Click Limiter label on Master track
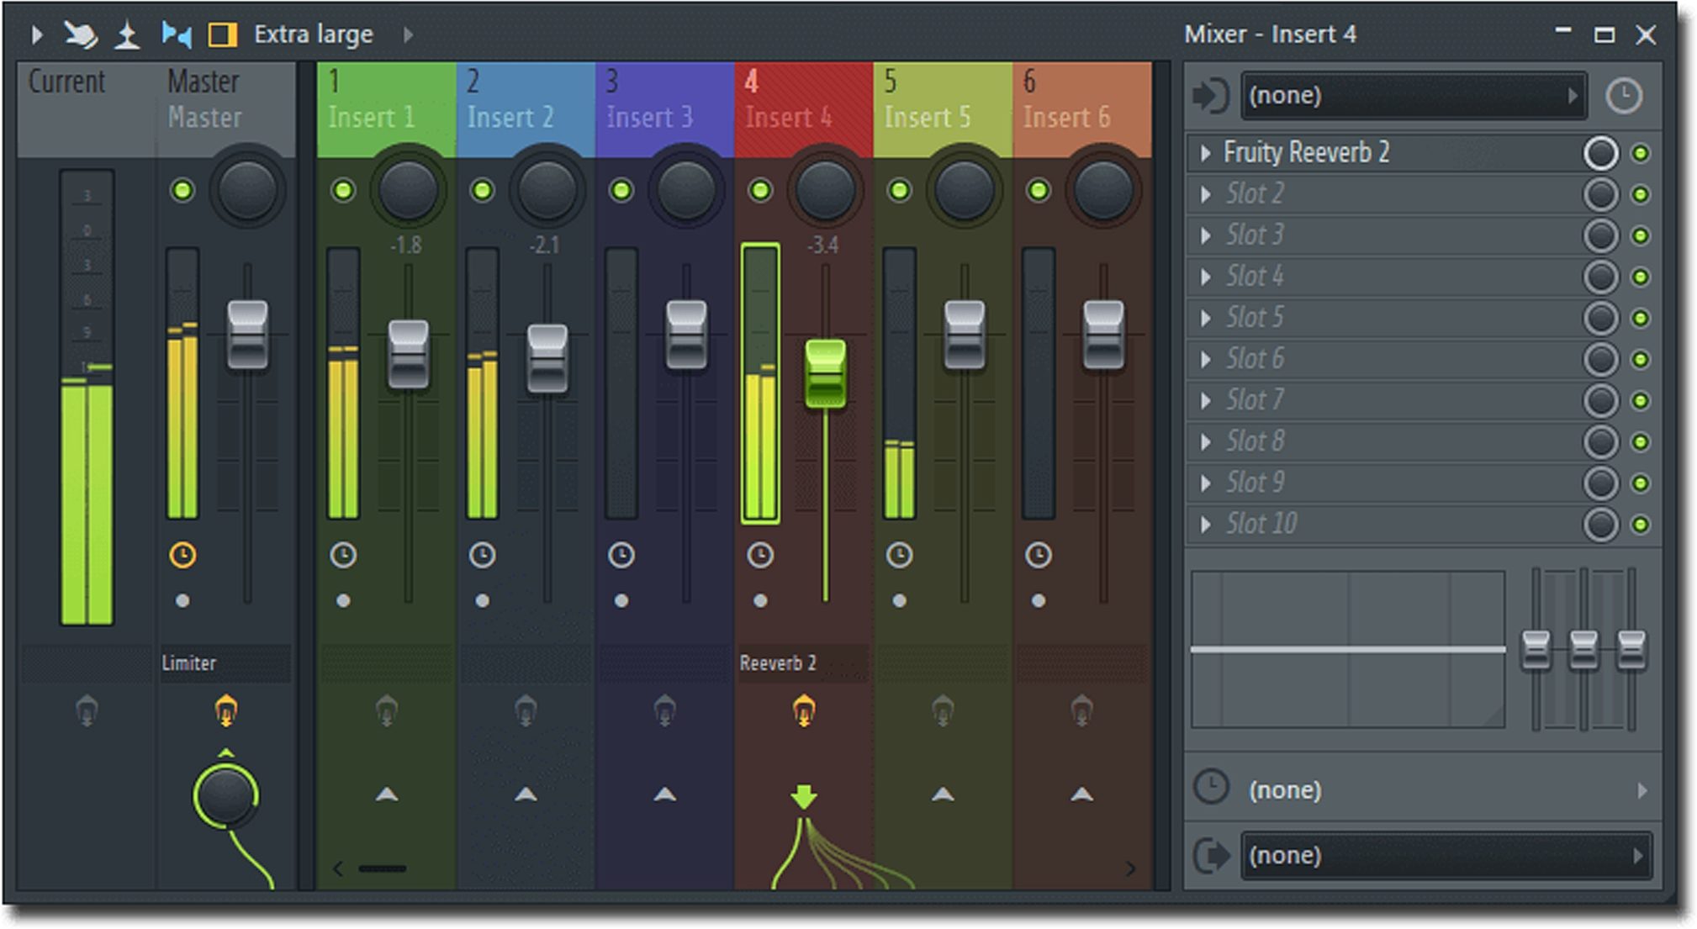The height and width of the screenshot is (929, 1697). 189,663
